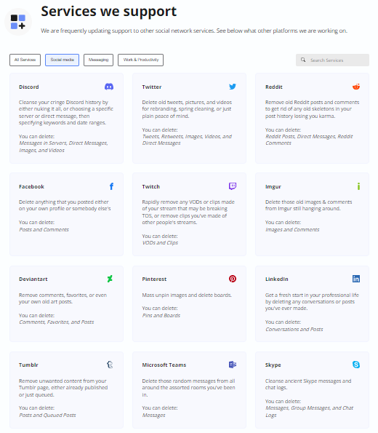Click "Conversations and Posts" text
This screenshot has width=378, height=433.
[x=294, y=329]
